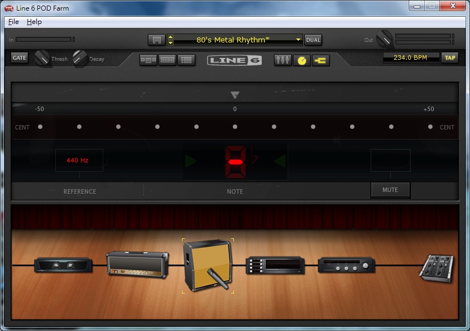
Task: Click the In level meter
Action: coord(45,39)
